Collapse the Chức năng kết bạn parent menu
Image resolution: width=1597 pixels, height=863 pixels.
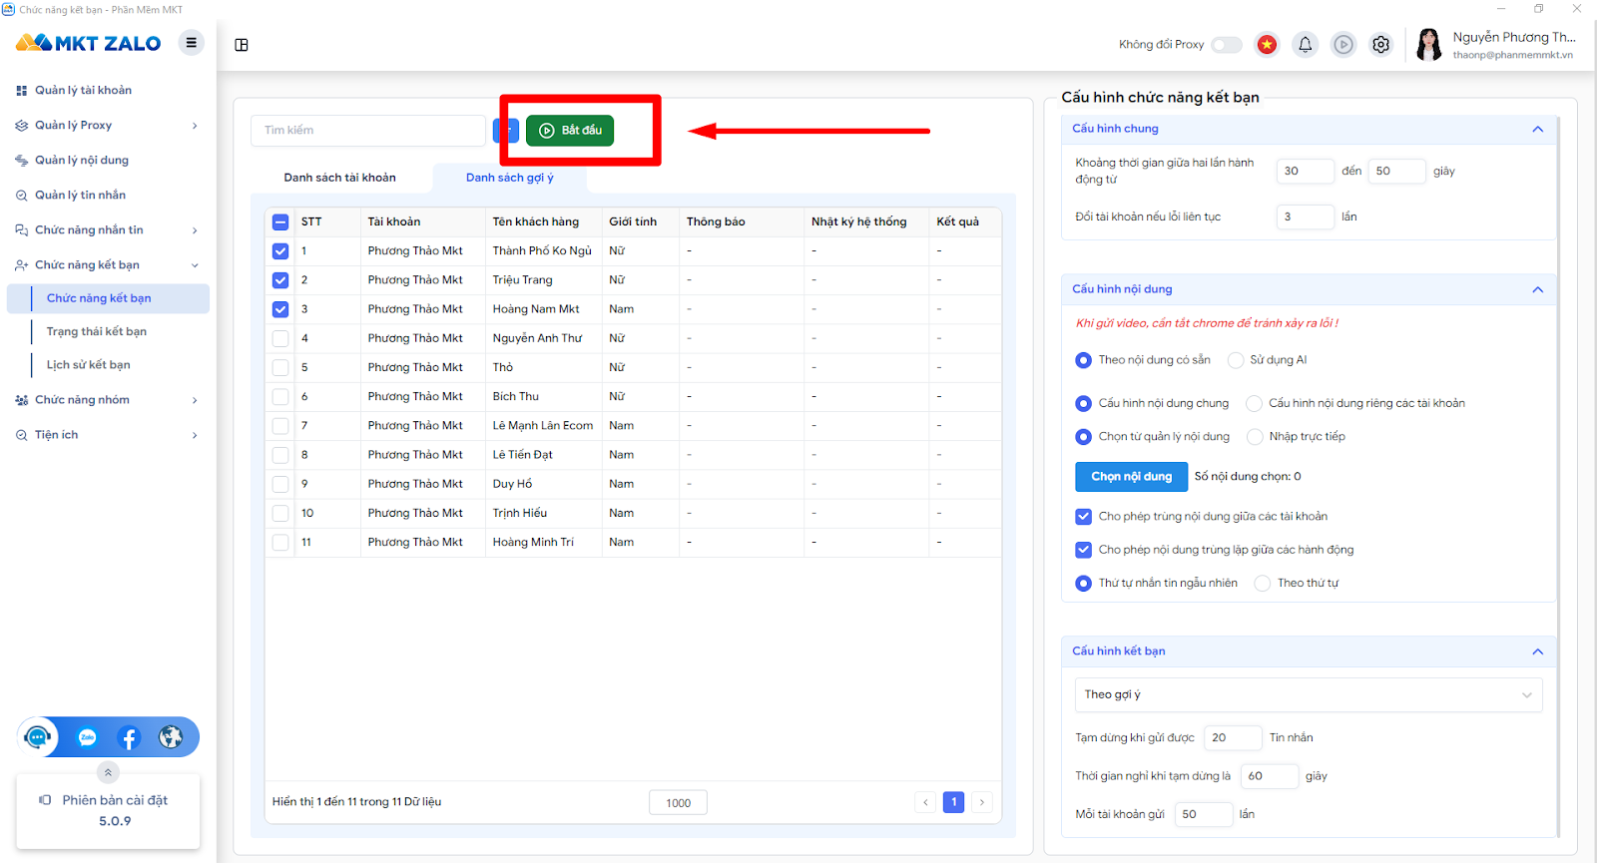click(x=108, y=265)
